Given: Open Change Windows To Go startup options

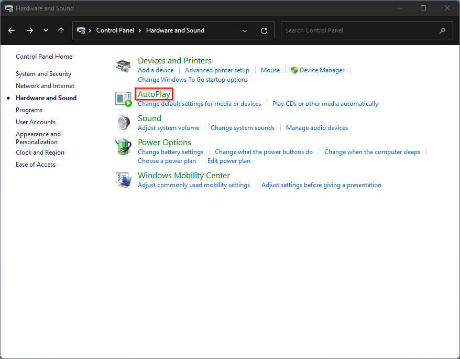Looking at the screenshot, I should [x=193, y=80].
